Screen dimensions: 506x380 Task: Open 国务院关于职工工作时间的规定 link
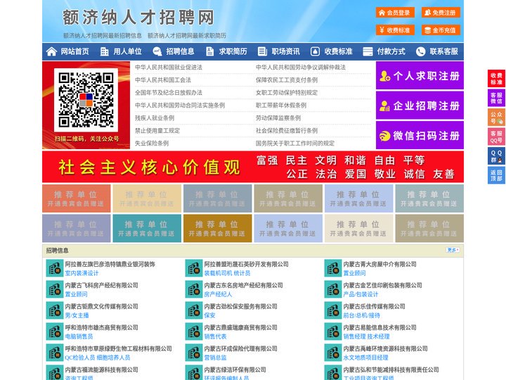(x=295, y=143)
